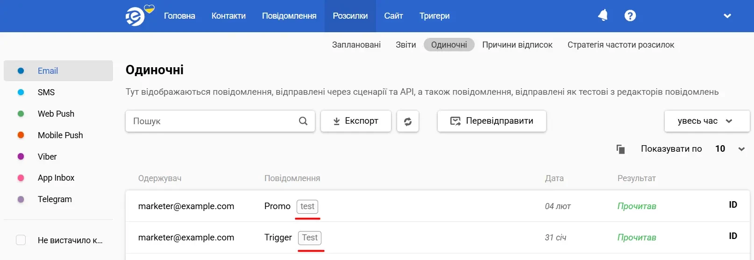Expand the account menu chevron
Image resolution: width=754 pixels, height=260 pixels.
(727, 16)
